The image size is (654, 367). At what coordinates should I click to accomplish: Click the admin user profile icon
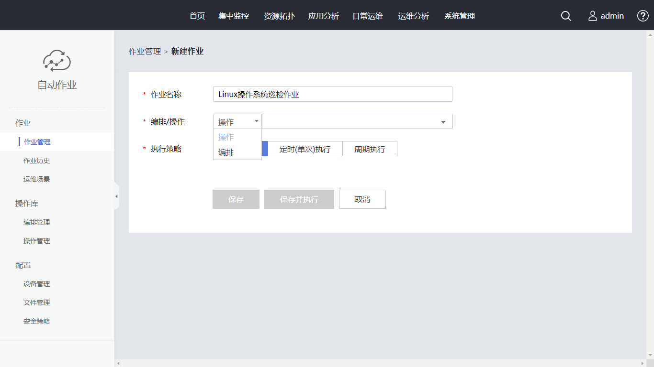click(593, 16)
